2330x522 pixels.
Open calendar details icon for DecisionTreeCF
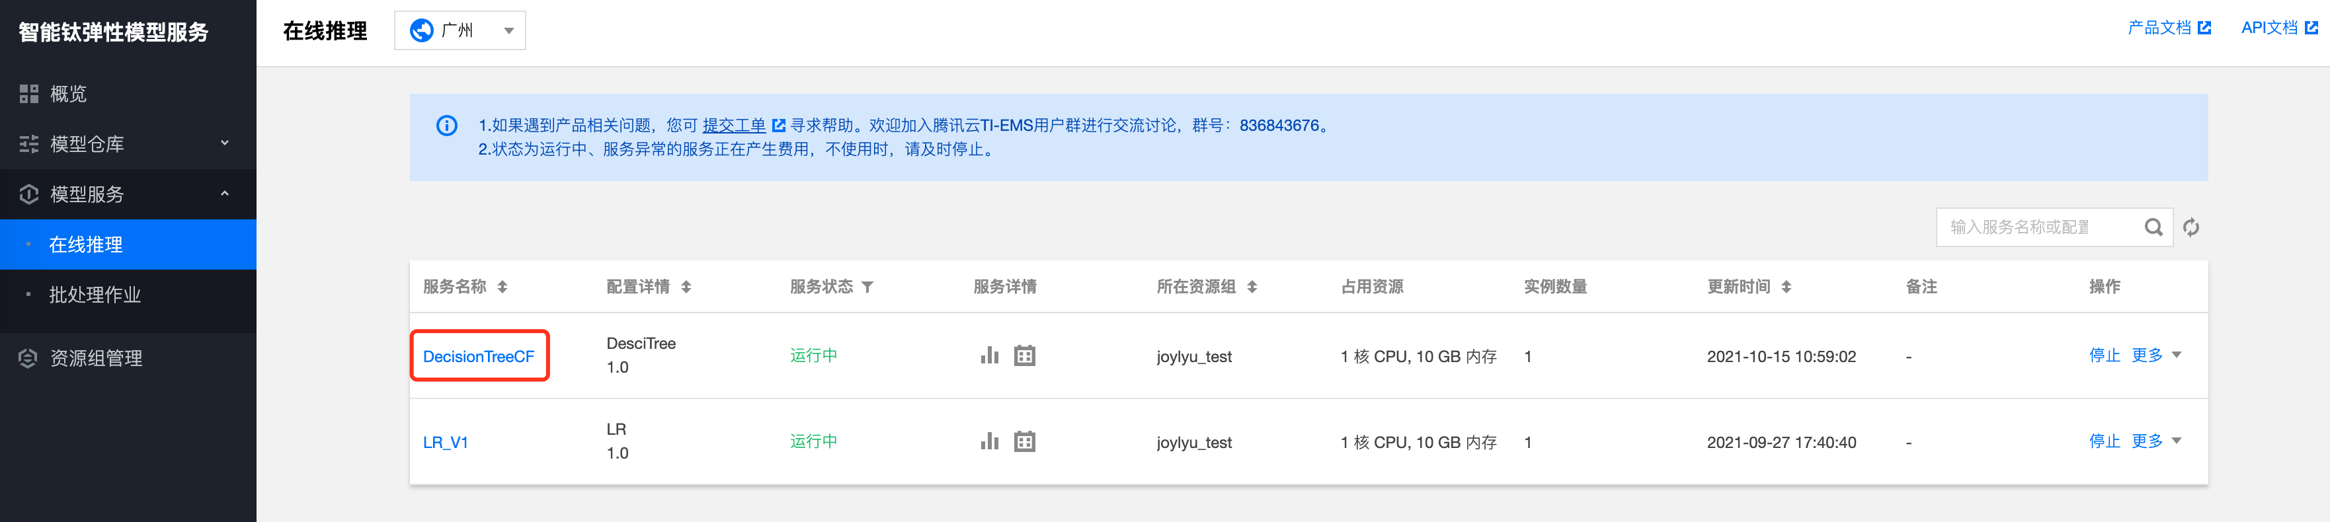coord(1024,355)
